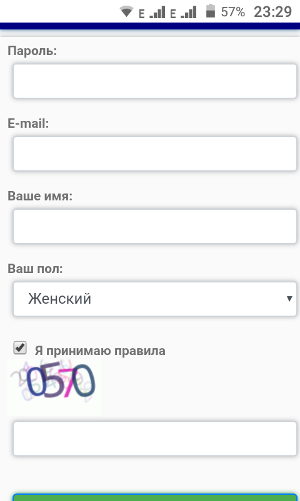Tap the Wi-Fi status icon
Image resolution: width=300 pixels, height=501 pixels.
tap(126, 11)
